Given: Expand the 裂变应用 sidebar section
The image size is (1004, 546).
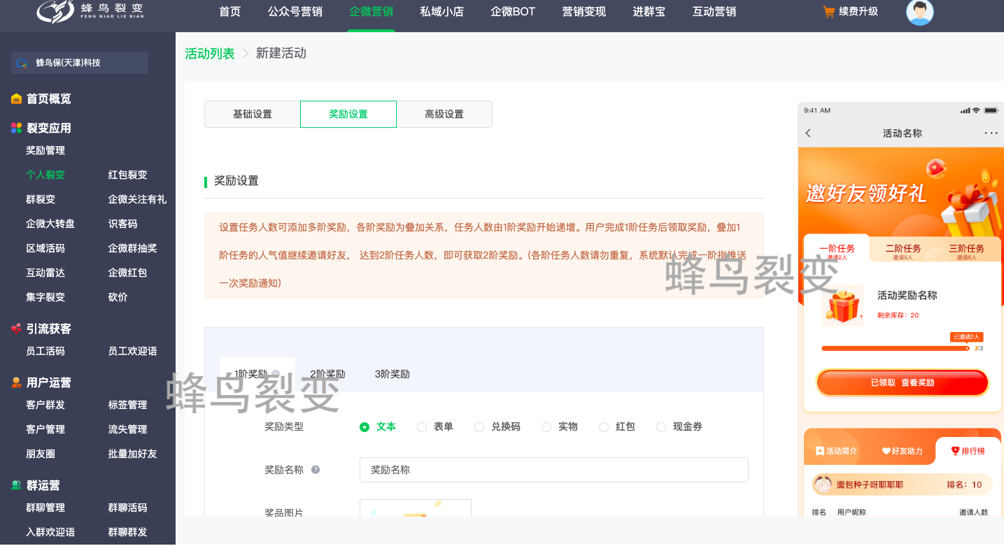Looking at the screenshot, I should click(48, 128).
